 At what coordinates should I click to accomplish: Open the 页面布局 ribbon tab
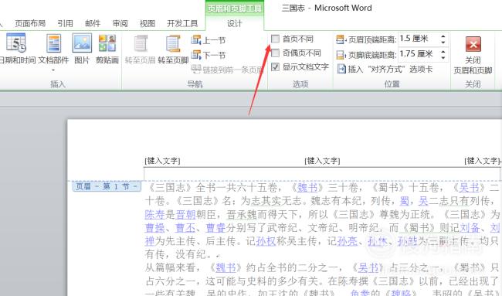[x=30, y=23]
